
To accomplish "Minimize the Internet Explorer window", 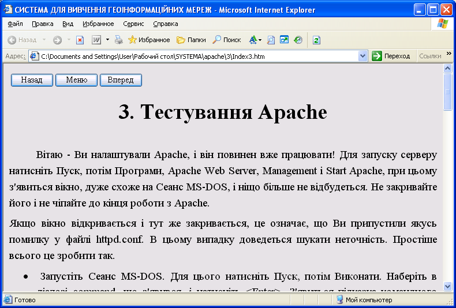I will tap(420, 10).
